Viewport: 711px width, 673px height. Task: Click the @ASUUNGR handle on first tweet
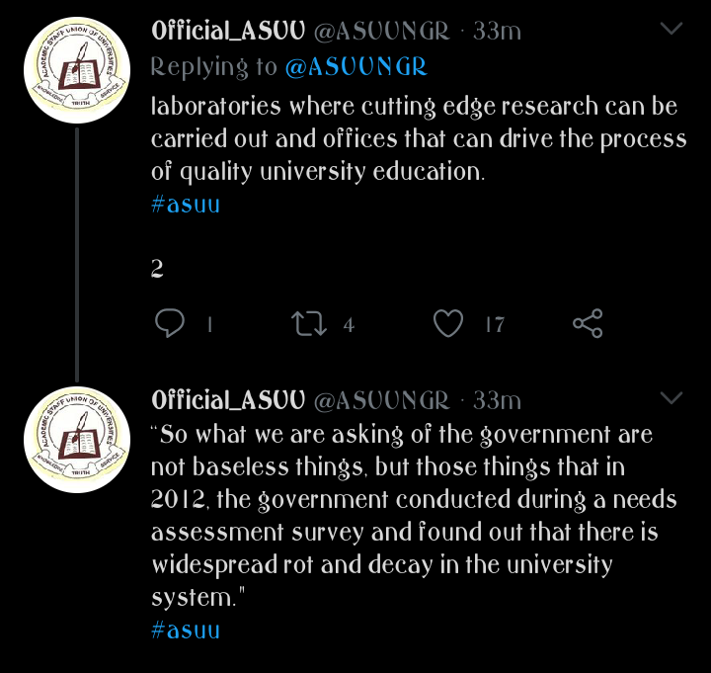click(381, 32)
